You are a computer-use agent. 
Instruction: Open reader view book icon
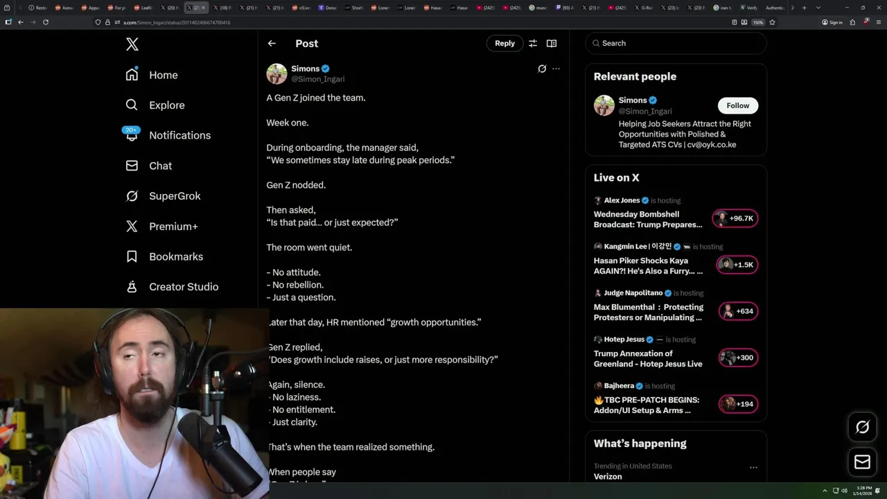click(x=552, y=43)
